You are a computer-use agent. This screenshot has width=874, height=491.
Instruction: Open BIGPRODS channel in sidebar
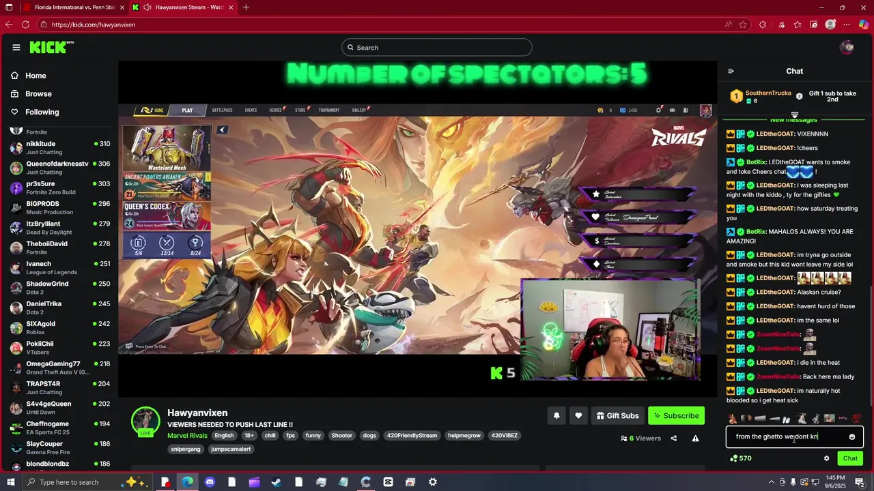60,207
